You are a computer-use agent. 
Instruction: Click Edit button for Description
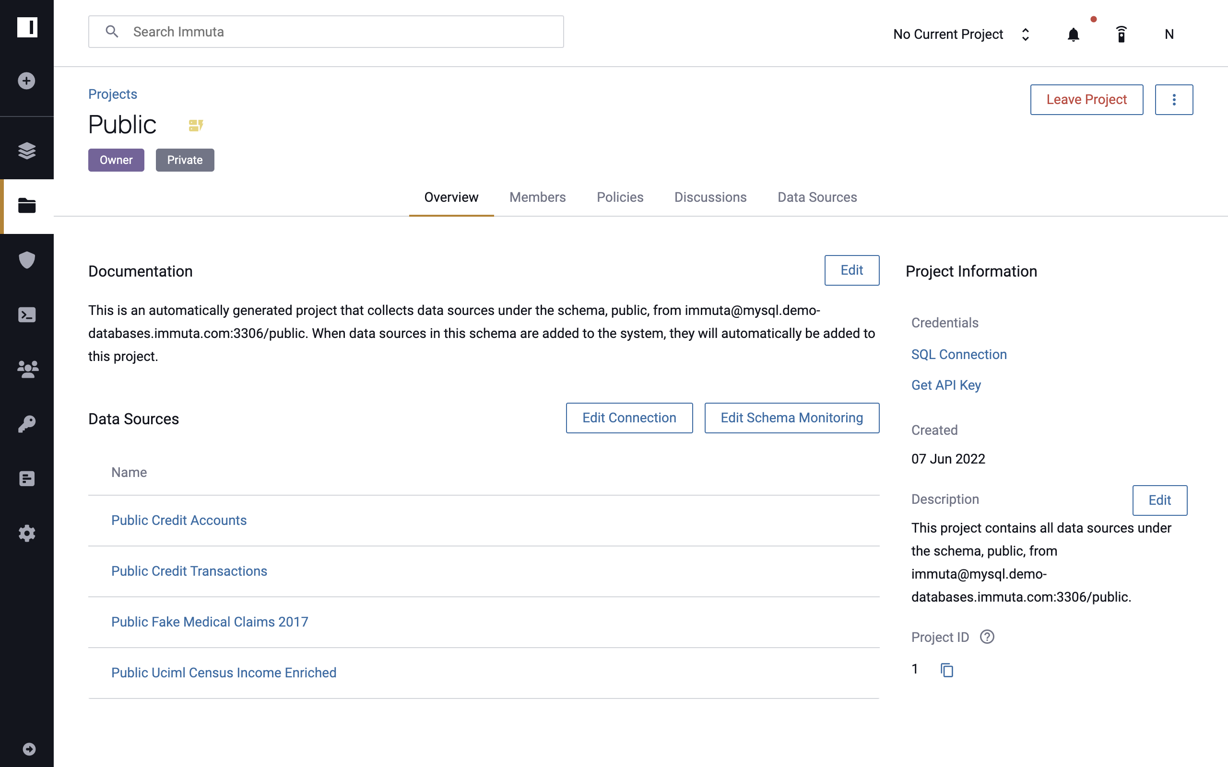(1159, 500)
